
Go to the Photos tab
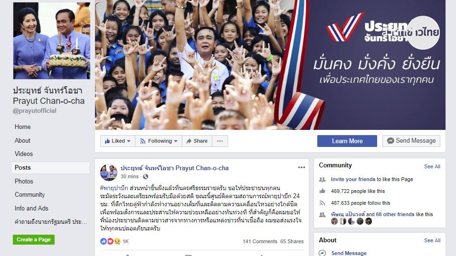click(24, 181)
